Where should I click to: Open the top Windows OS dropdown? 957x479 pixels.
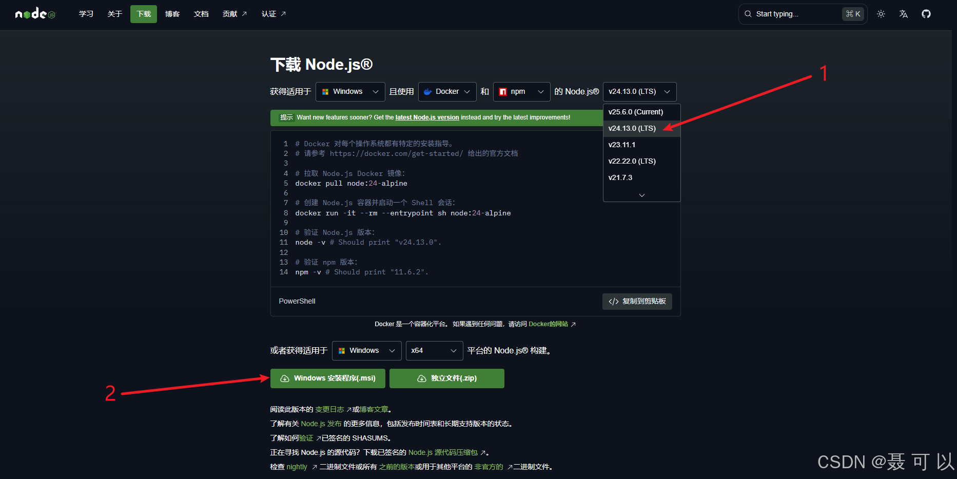pyautogui.click(x=350, y=92)
